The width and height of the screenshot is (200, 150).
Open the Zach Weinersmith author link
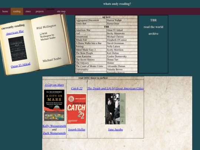point(54,133)
